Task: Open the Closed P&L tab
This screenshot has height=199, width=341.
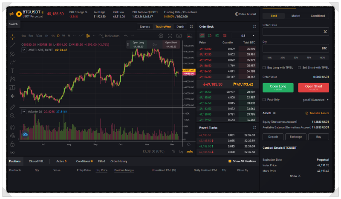Action: click(36, 161)
